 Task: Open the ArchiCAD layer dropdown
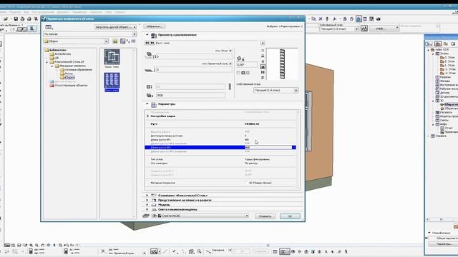coord(200,216)
